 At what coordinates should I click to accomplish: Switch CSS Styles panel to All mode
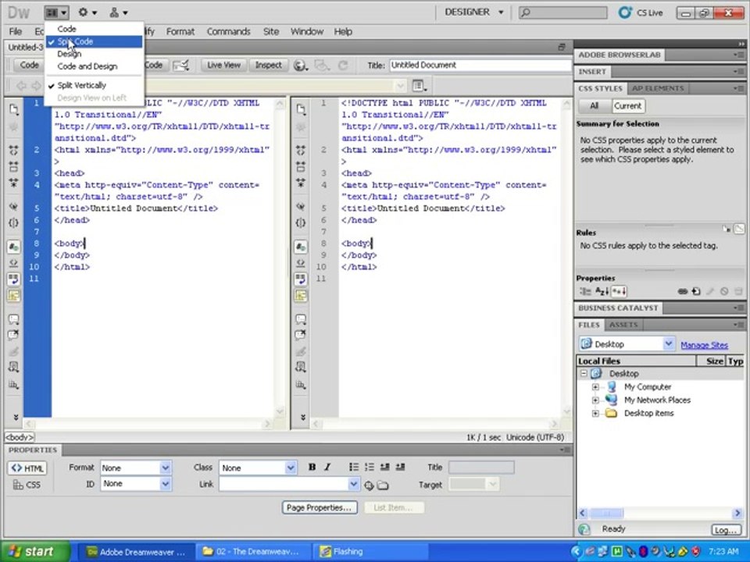click(x=594, y=106)
